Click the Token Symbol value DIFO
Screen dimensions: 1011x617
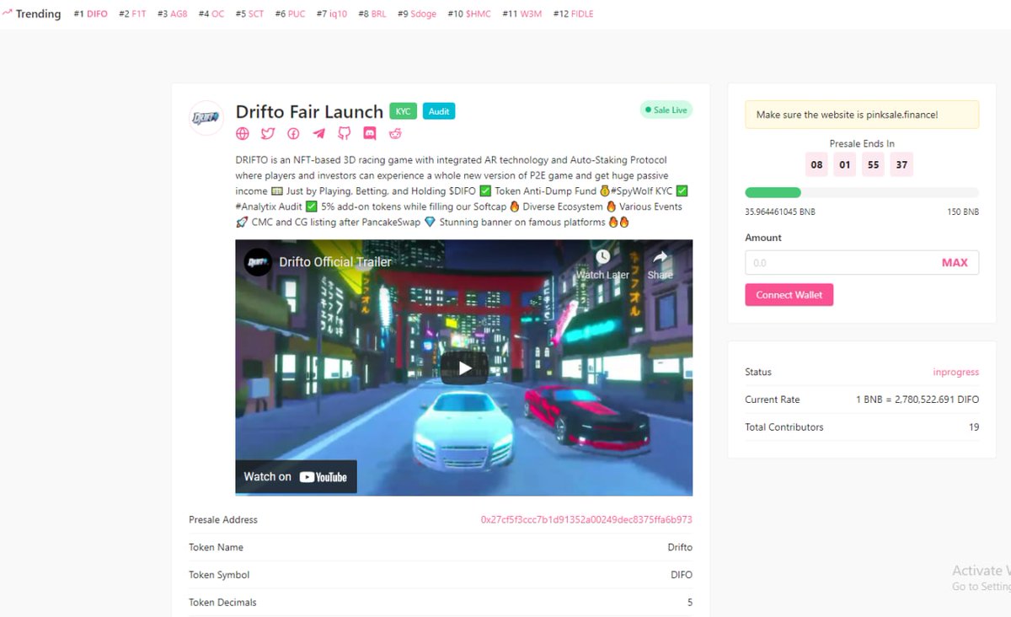[682, 575]
